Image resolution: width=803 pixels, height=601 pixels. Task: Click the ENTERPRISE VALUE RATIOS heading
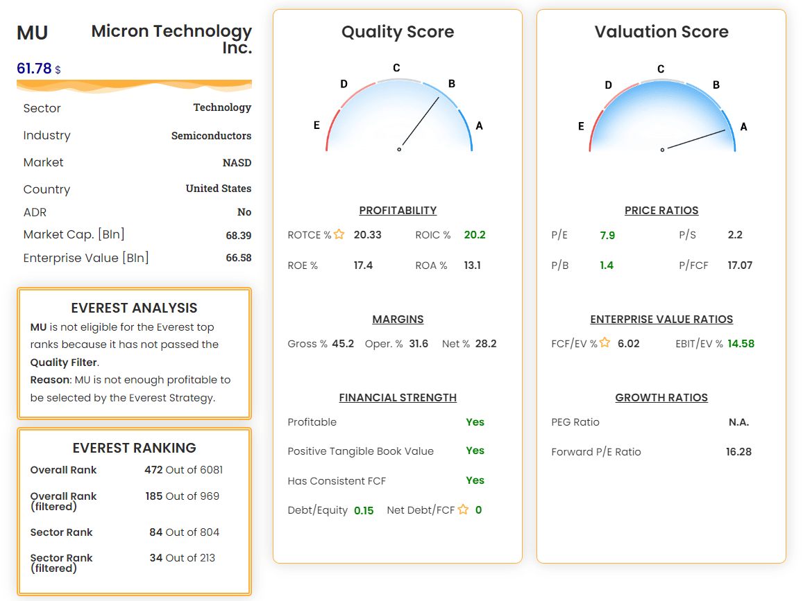point(661,319)
